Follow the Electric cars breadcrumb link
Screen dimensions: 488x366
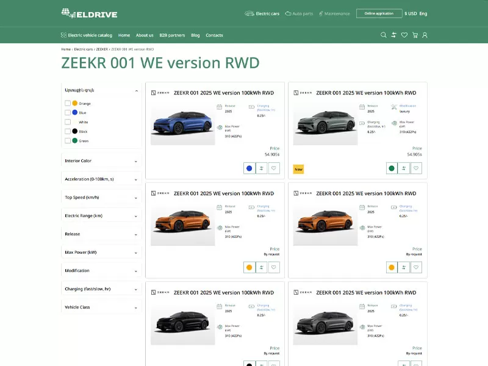point(84,49)
